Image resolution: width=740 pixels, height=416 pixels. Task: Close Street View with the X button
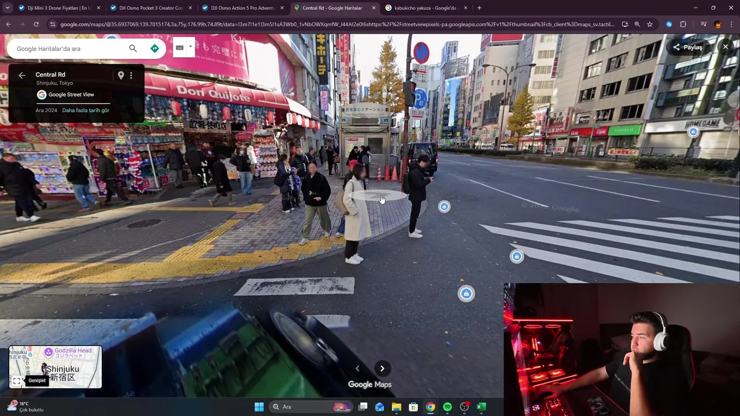pyautogui.click(x=726, y=47)
